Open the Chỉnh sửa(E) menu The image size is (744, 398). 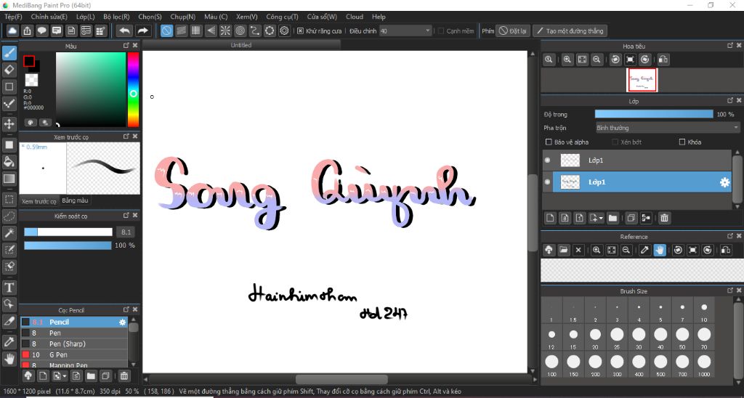(49, 17)
